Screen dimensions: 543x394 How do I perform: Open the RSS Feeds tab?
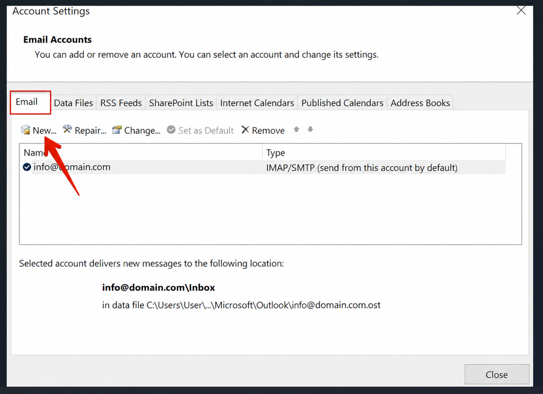pos(121,103)
